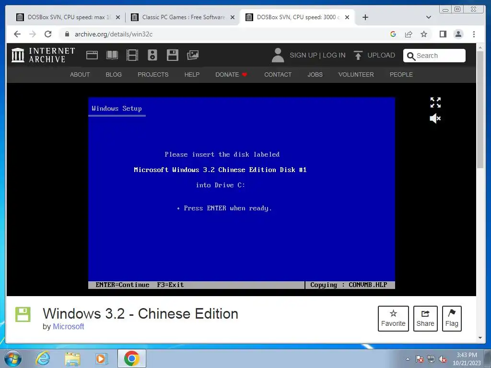Click the Upload arrow icon
This screenshot has height=368, width=491.
coord(358,56)
